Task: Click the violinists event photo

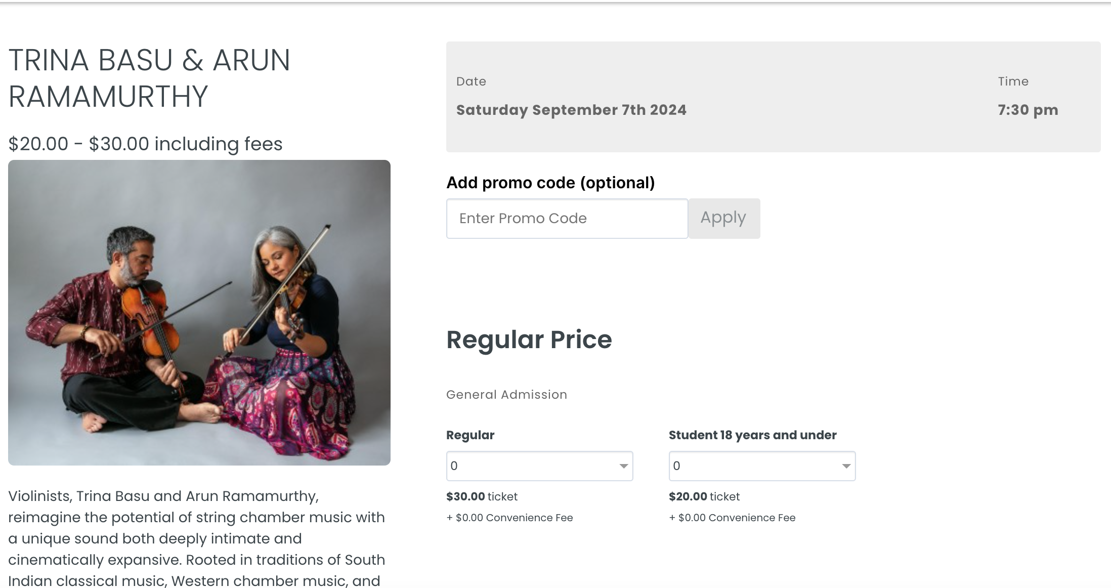Action: 199,312
